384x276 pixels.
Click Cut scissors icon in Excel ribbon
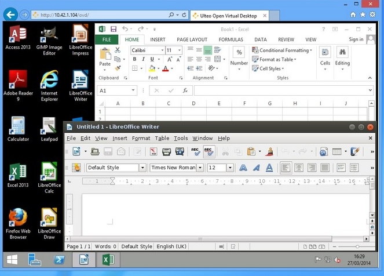click(118, 50)
